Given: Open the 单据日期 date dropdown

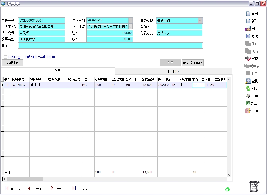Looking at the screenshot, I should pyautogui.click(x=130, y=20).
